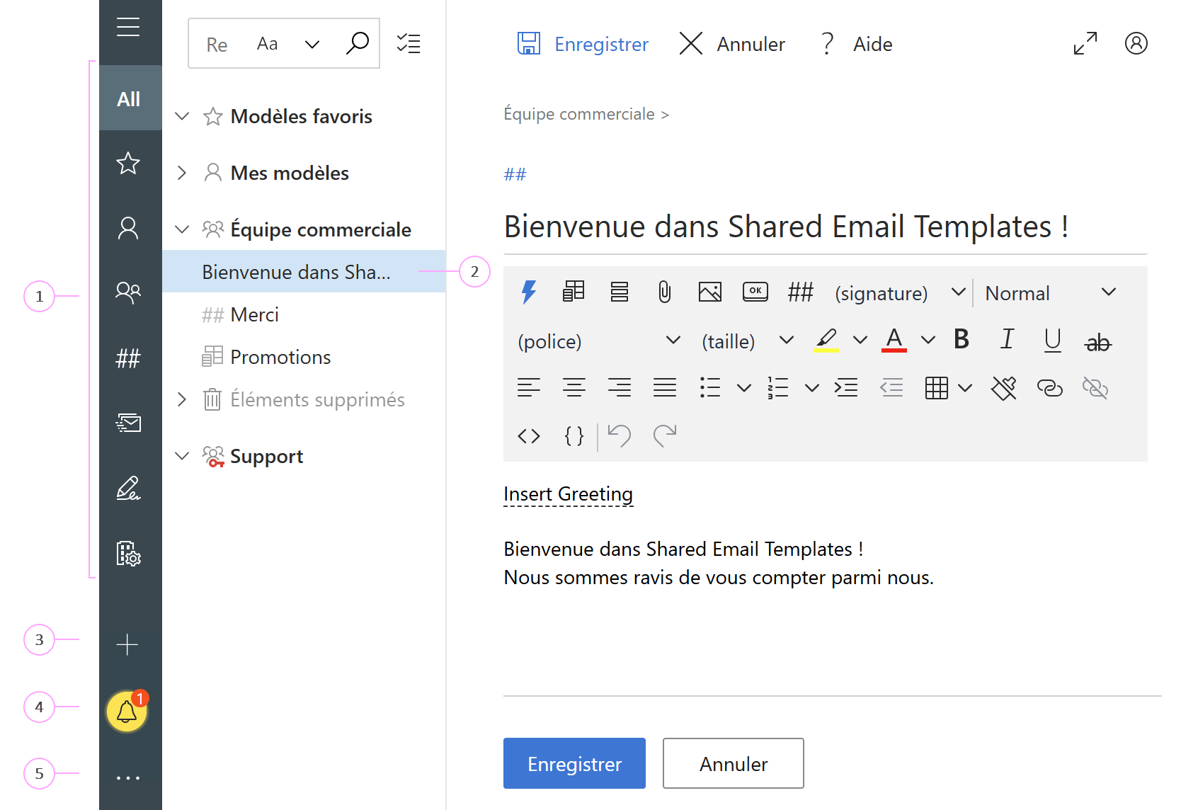Toggle the Aa match case option

[x=267, y=44]
